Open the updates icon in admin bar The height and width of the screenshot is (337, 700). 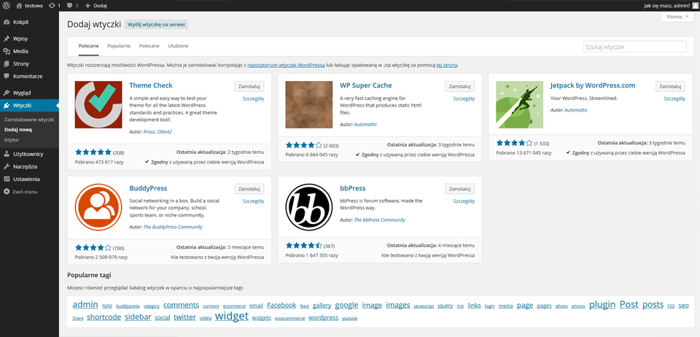tap(52, 6)
